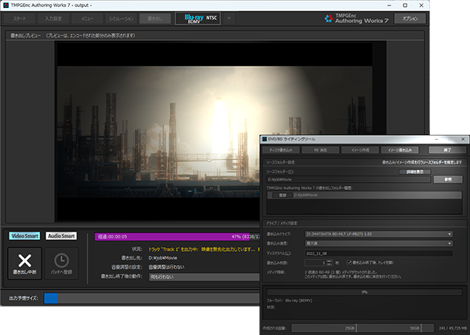
Task: Select the イメージ作成 tab in writing tool
Action: click(360, 150)
